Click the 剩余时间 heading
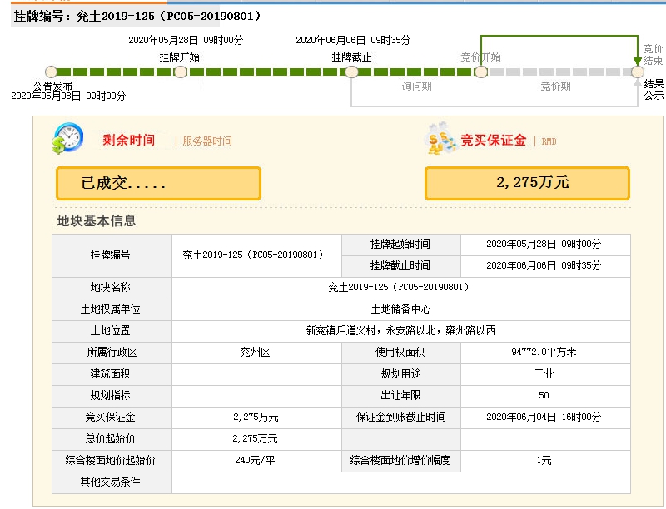Image resolution: width=666 pixels, height=509 pixels. (x=128, y=141)
